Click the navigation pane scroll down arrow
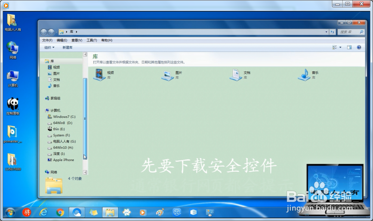Viewport: 373px width, 221px height. coord(85,172)
